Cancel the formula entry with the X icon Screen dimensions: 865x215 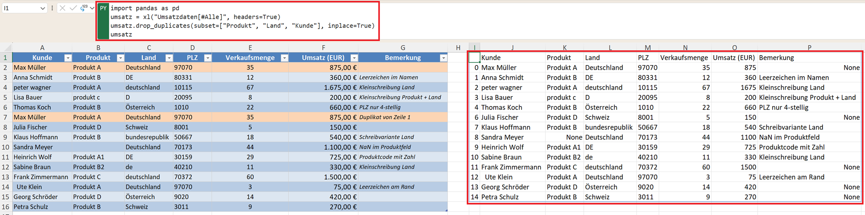point(63,8)
